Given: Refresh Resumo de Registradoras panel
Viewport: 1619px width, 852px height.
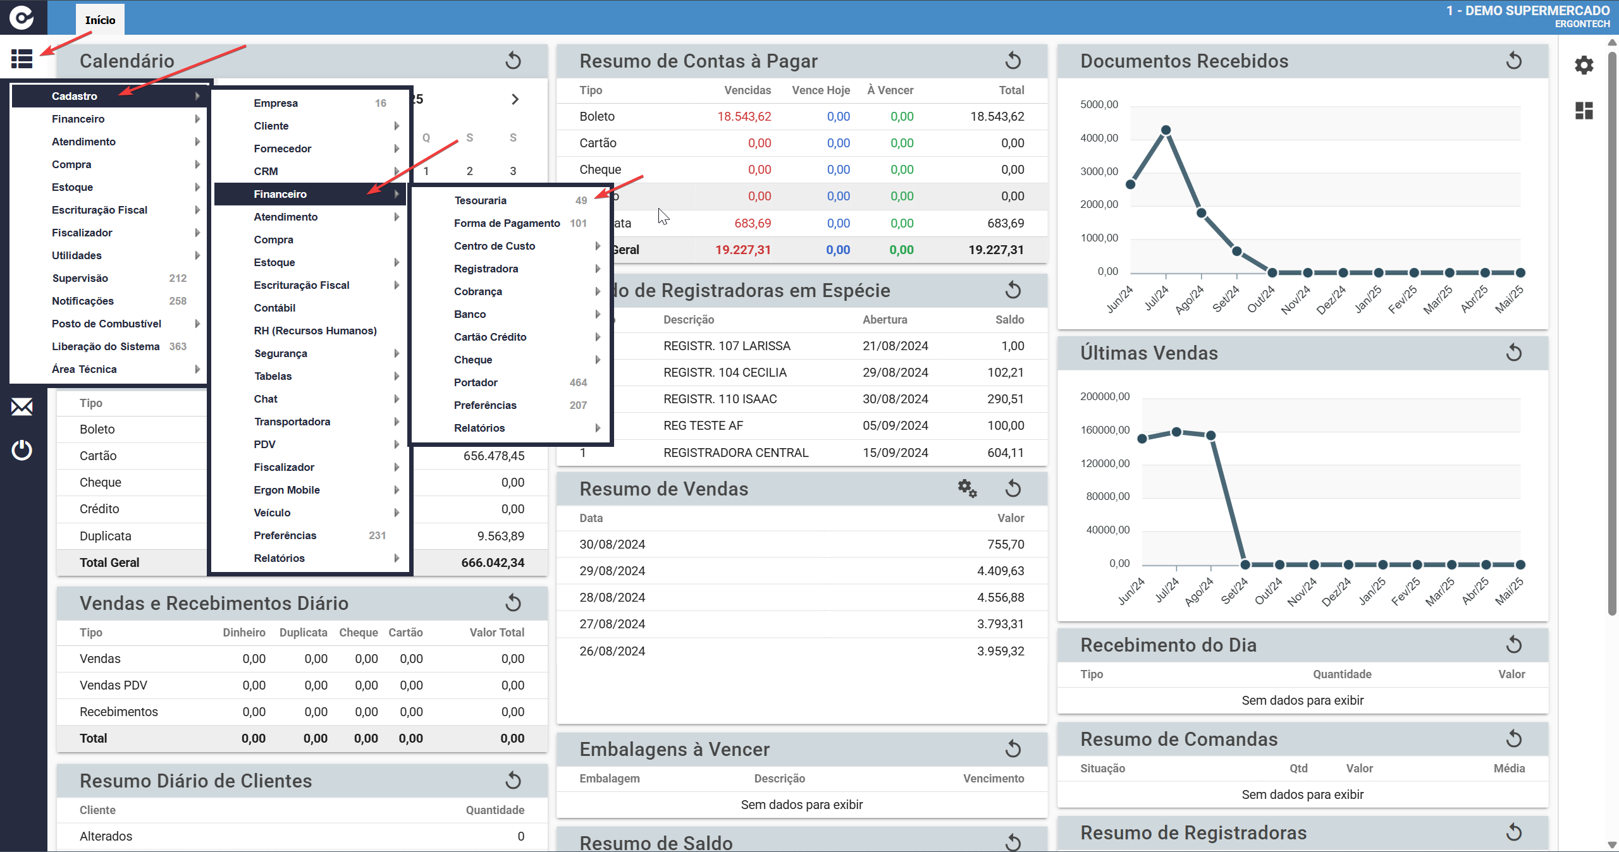Looking at the screenshot, I should (1514, 832).
